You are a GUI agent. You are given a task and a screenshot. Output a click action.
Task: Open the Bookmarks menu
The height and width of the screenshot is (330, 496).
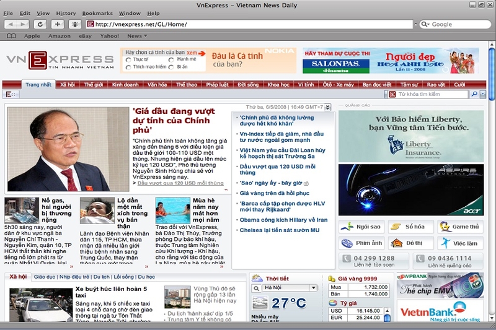click(x=97, y=12)
